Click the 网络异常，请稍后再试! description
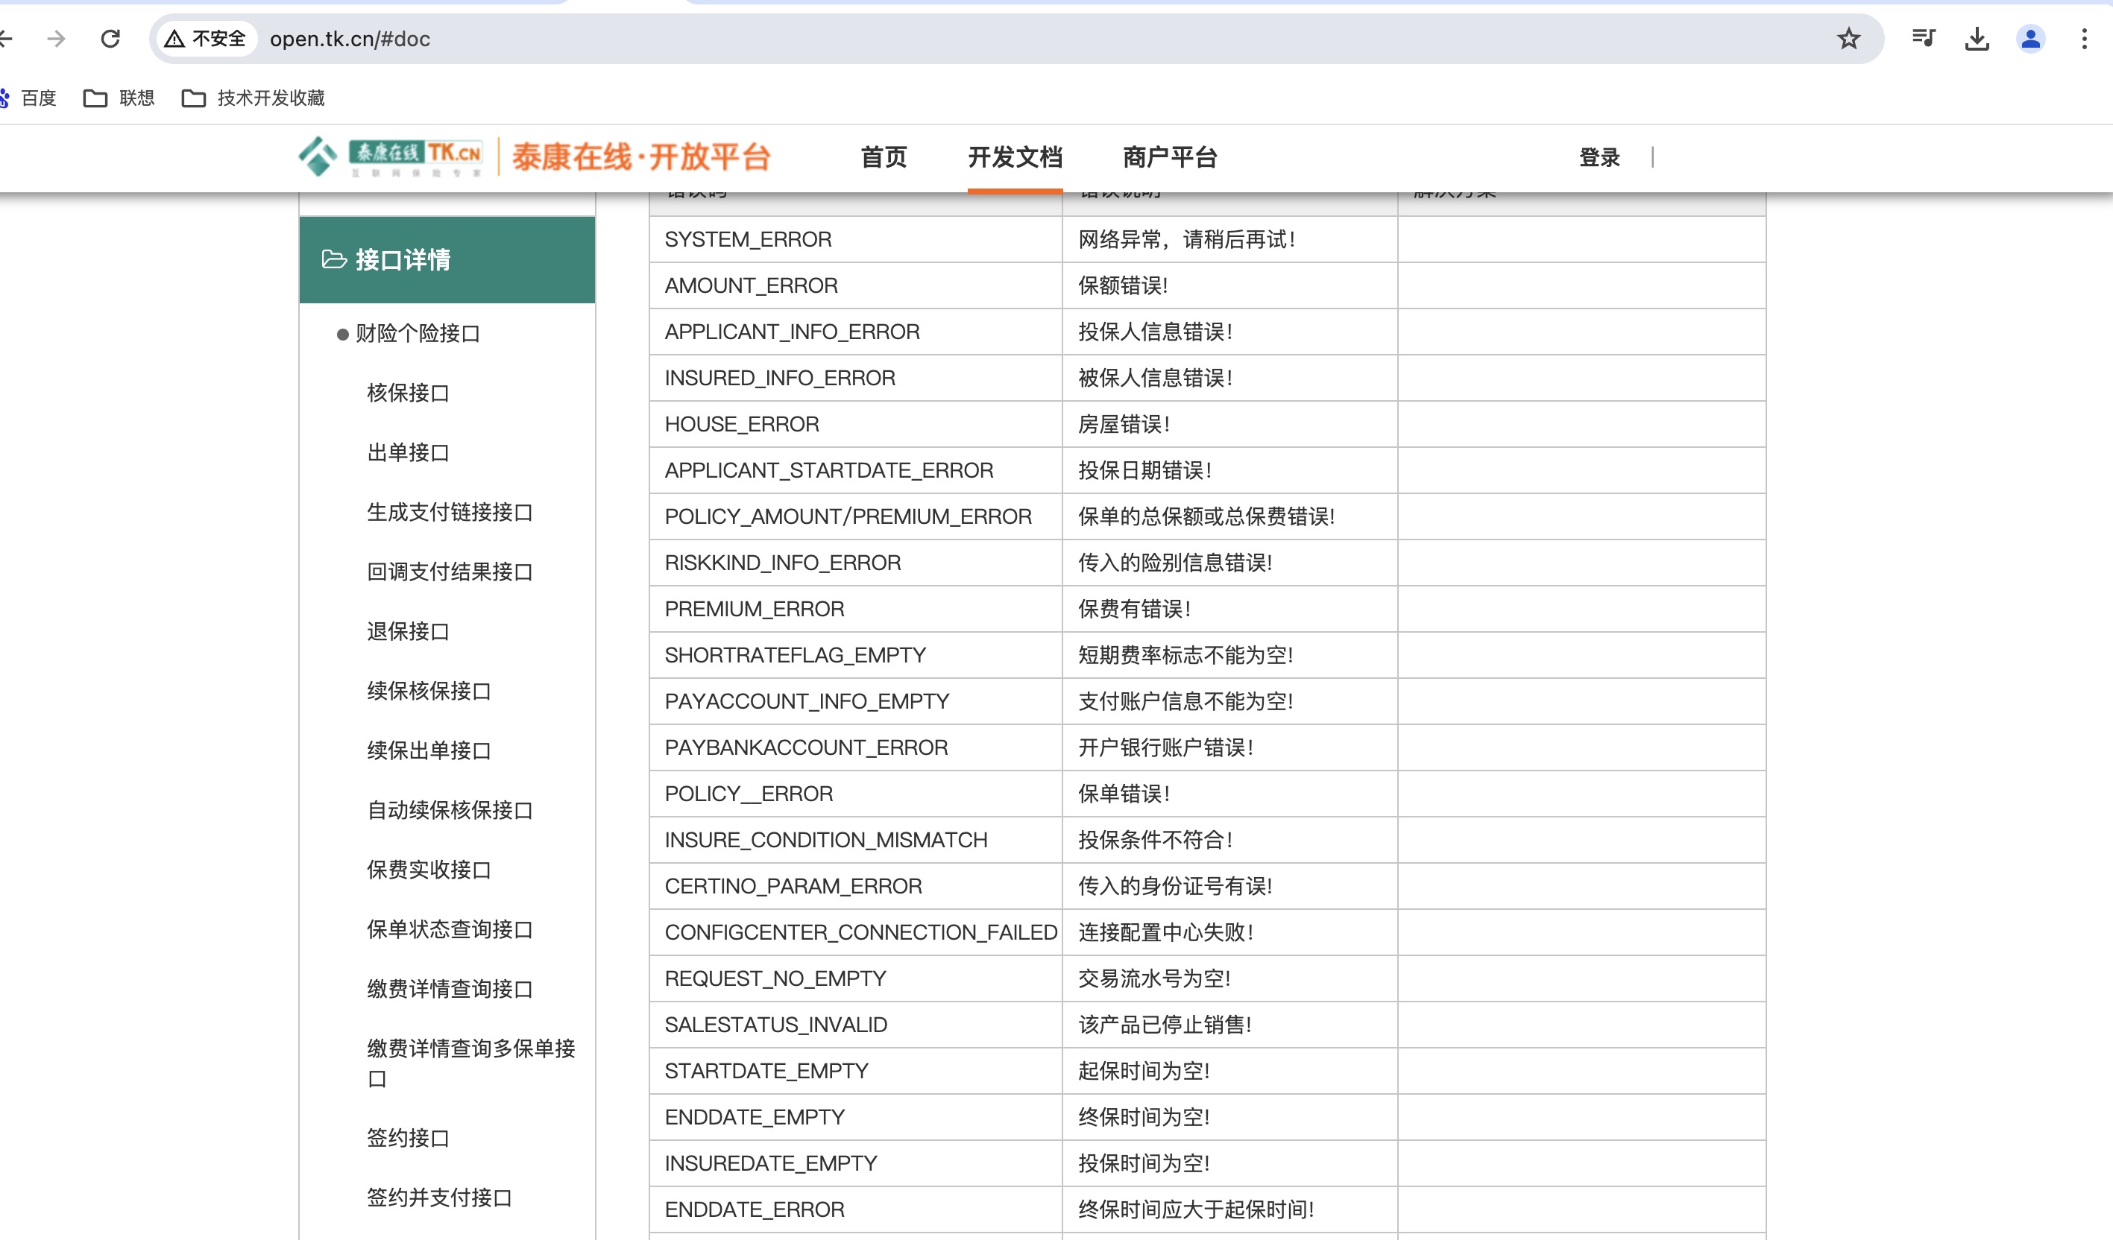2113x1240 pixels. (x=1186, y=238)
